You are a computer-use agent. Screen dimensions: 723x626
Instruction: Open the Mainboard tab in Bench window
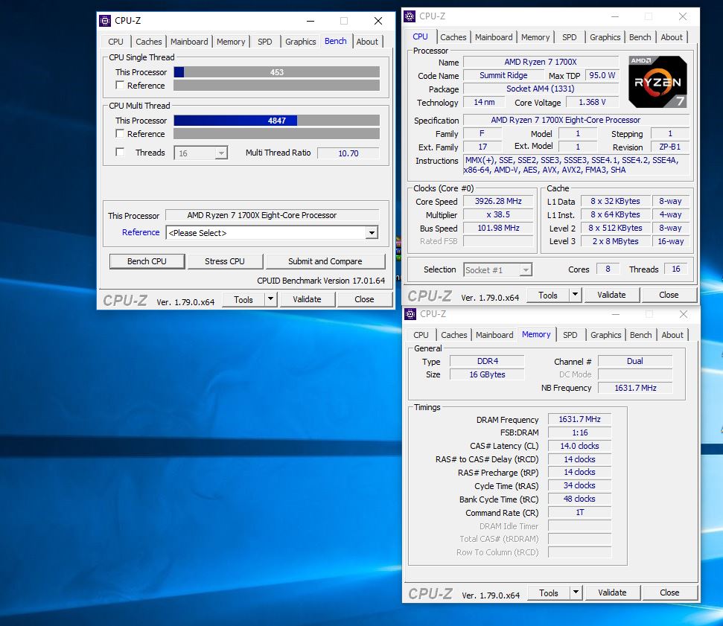tap(189, 42)
